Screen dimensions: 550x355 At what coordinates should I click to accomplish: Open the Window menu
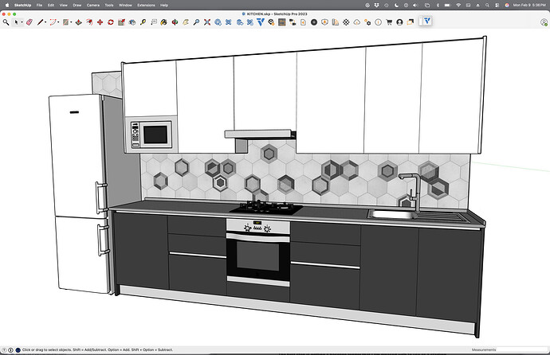pos(125,5)
